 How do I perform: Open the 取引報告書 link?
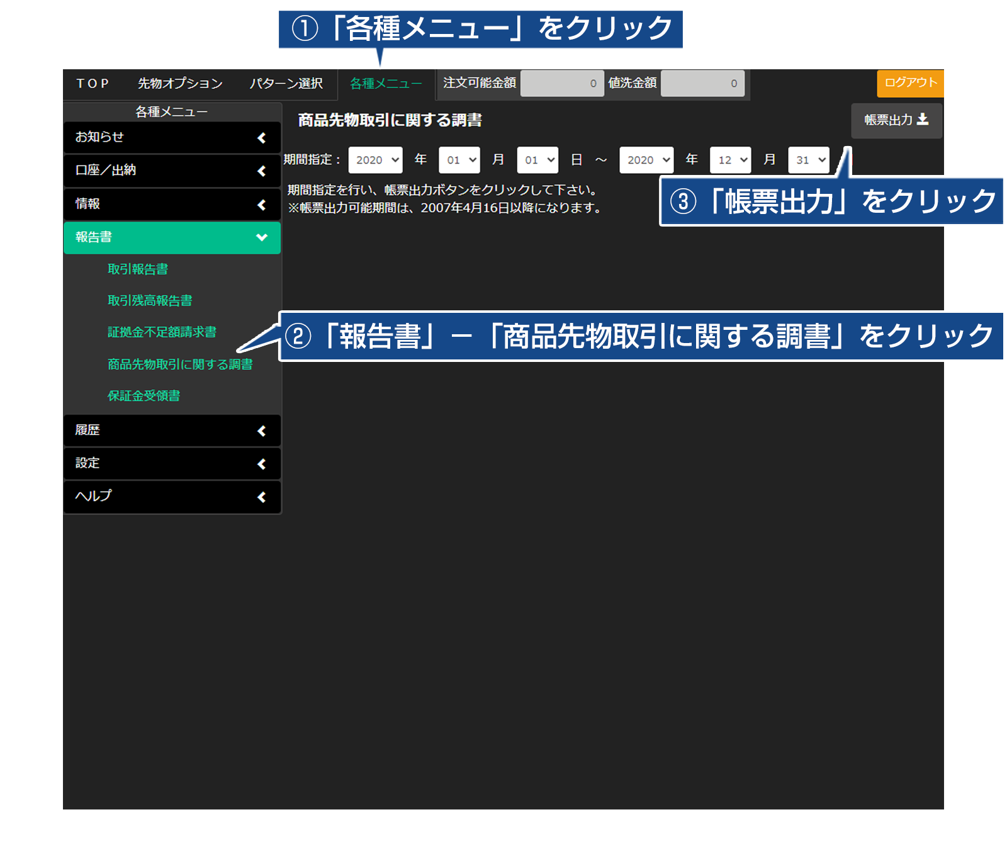tap(138, 269)
